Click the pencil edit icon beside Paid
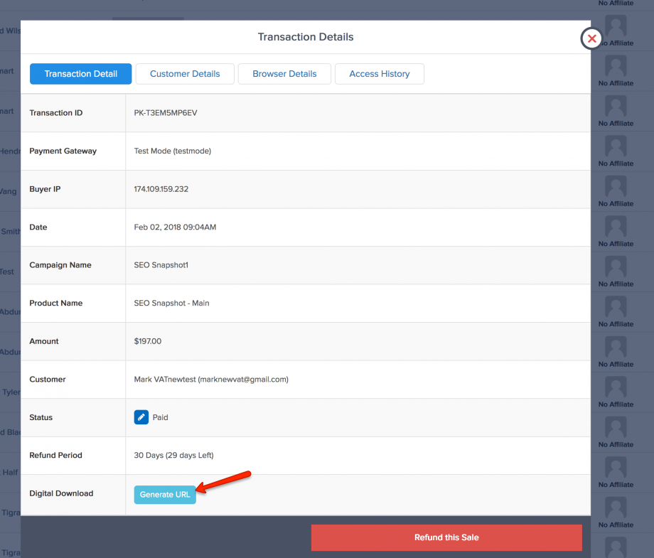 (141, 417)
